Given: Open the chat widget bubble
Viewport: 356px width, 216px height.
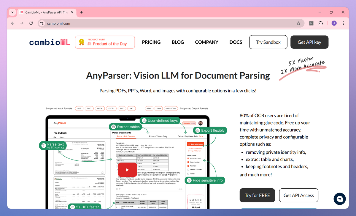Looking at the screenshot, I should [340, 199].
